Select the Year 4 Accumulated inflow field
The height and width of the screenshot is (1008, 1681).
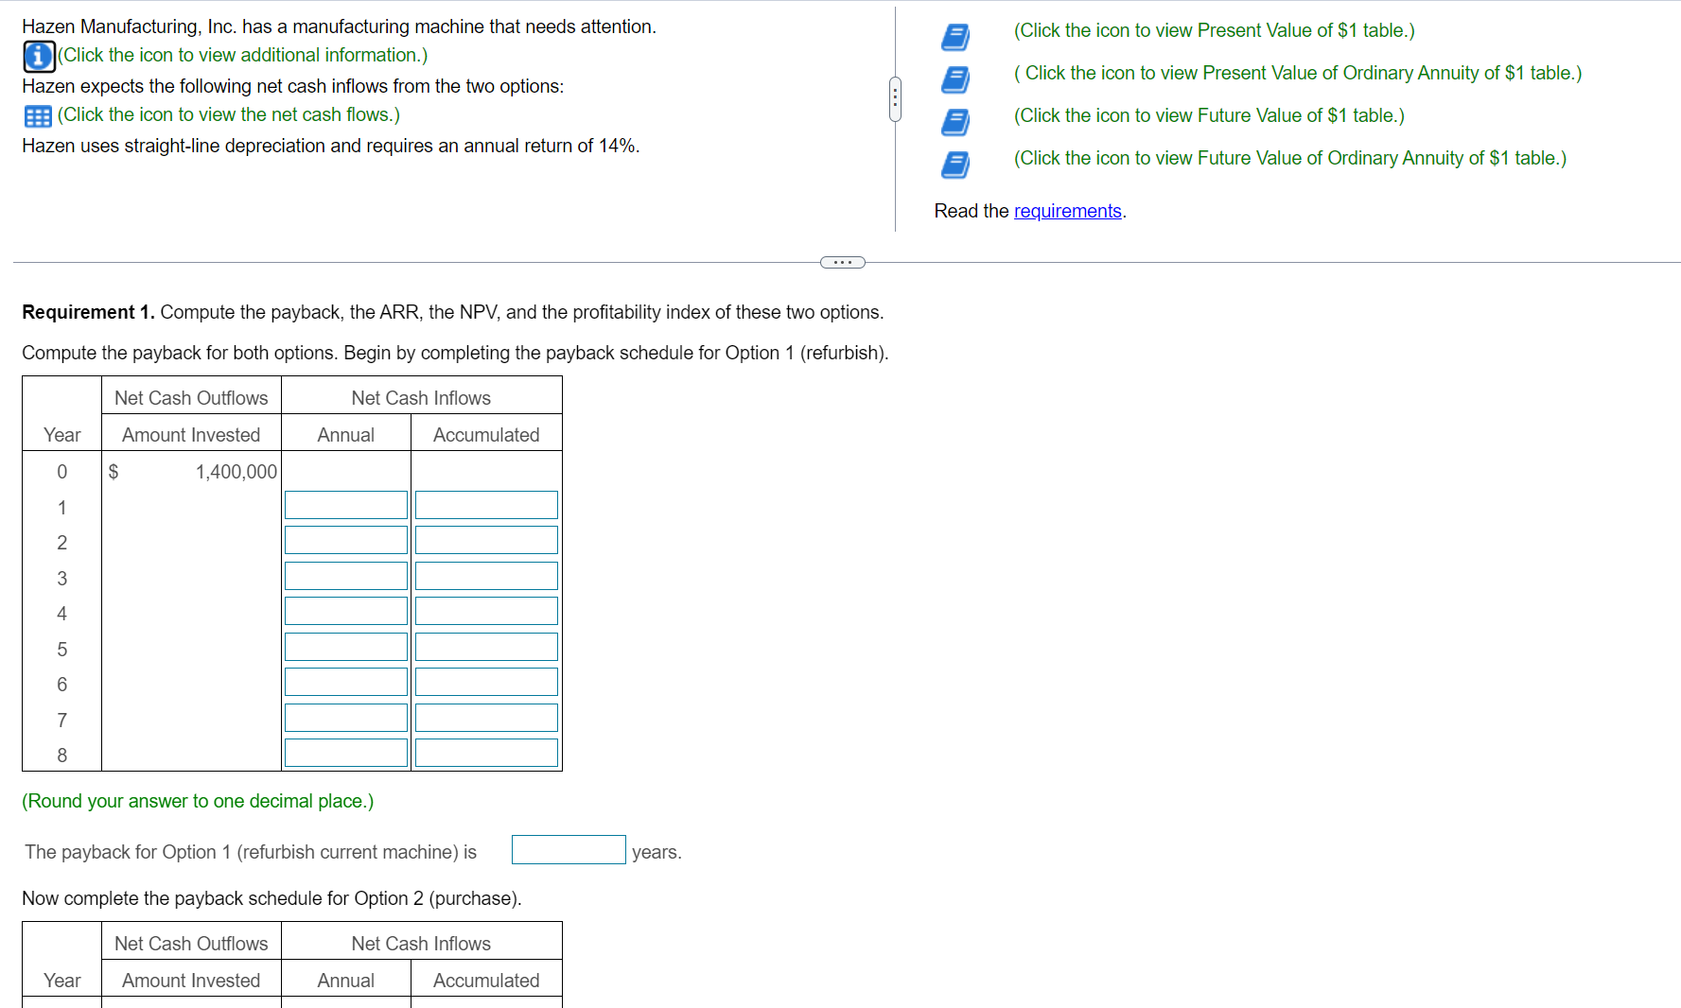pyautogui.click(x=486, y=611)
